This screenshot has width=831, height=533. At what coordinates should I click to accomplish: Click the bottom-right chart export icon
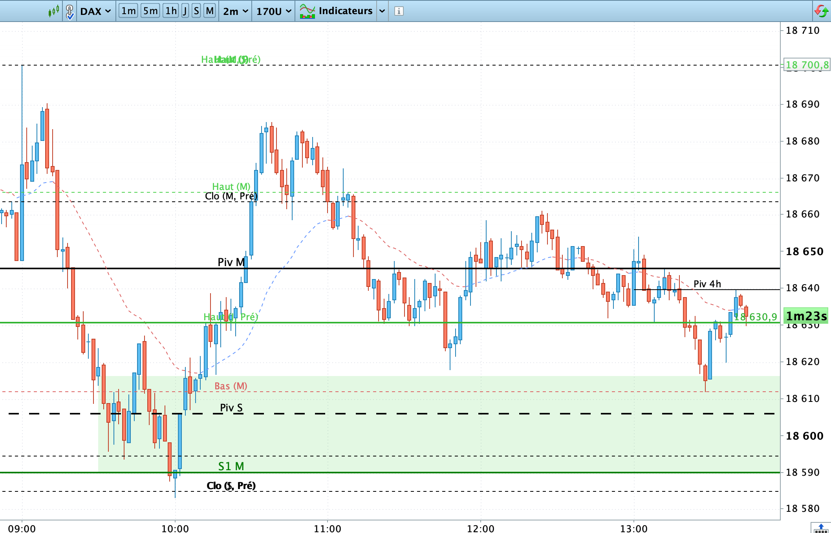coord(820,528)
